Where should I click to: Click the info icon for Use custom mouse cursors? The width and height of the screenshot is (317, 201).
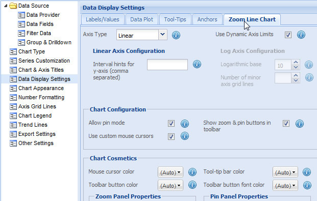click(185, 136)
